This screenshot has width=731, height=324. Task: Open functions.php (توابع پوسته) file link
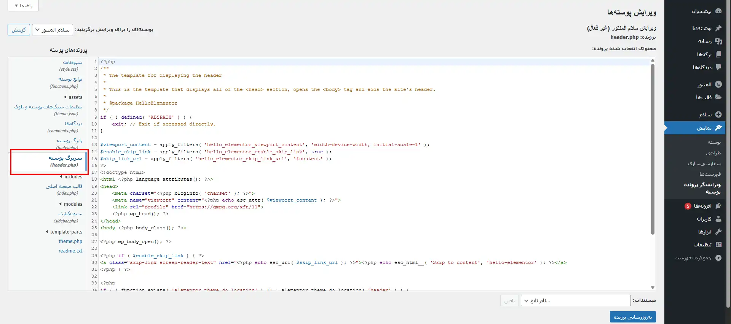[70, 79]
